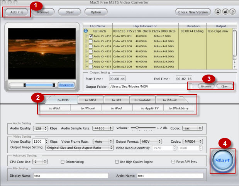Click the Display Name field
239x186 pixels.
click(71, 176)
